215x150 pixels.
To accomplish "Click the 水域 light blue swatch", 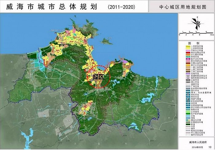I will [188, 116].
